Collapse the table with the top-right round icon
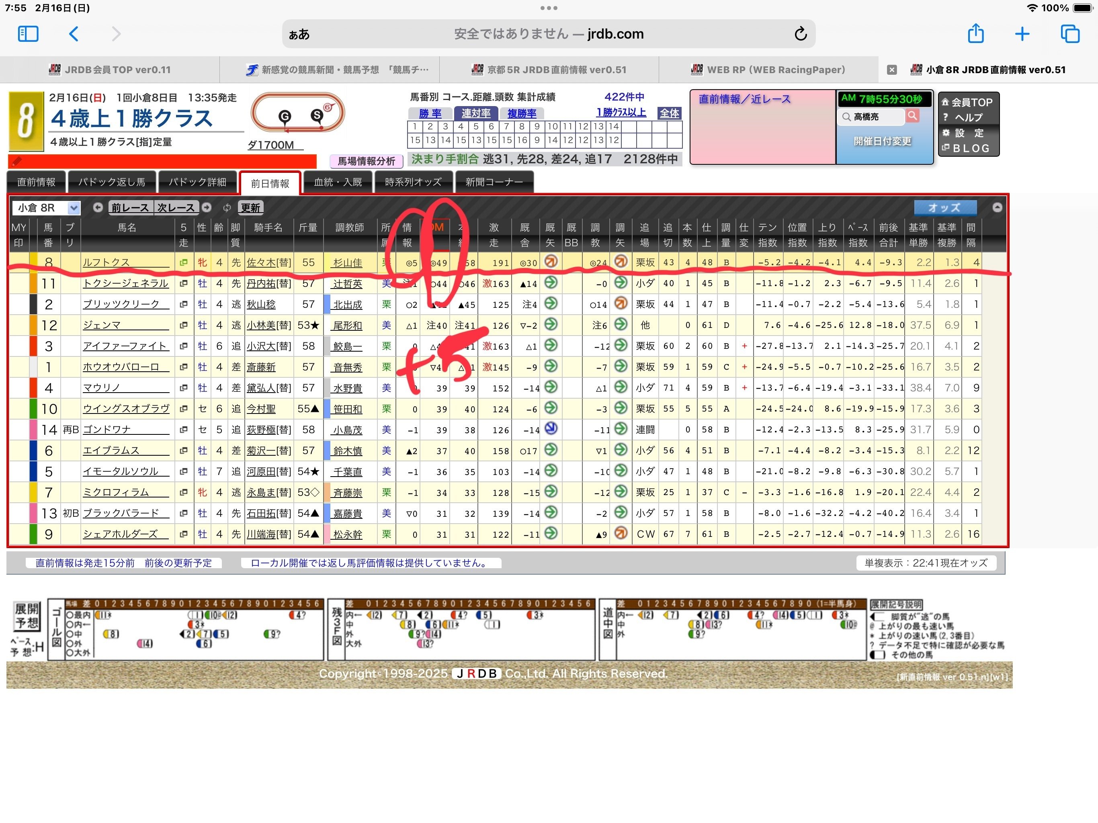 pyautogui.click(x=997, y=207)
